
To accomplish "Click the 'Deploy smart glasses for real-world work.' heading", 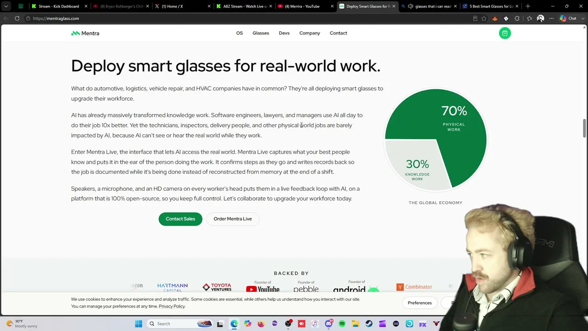I will click(226, 66).
